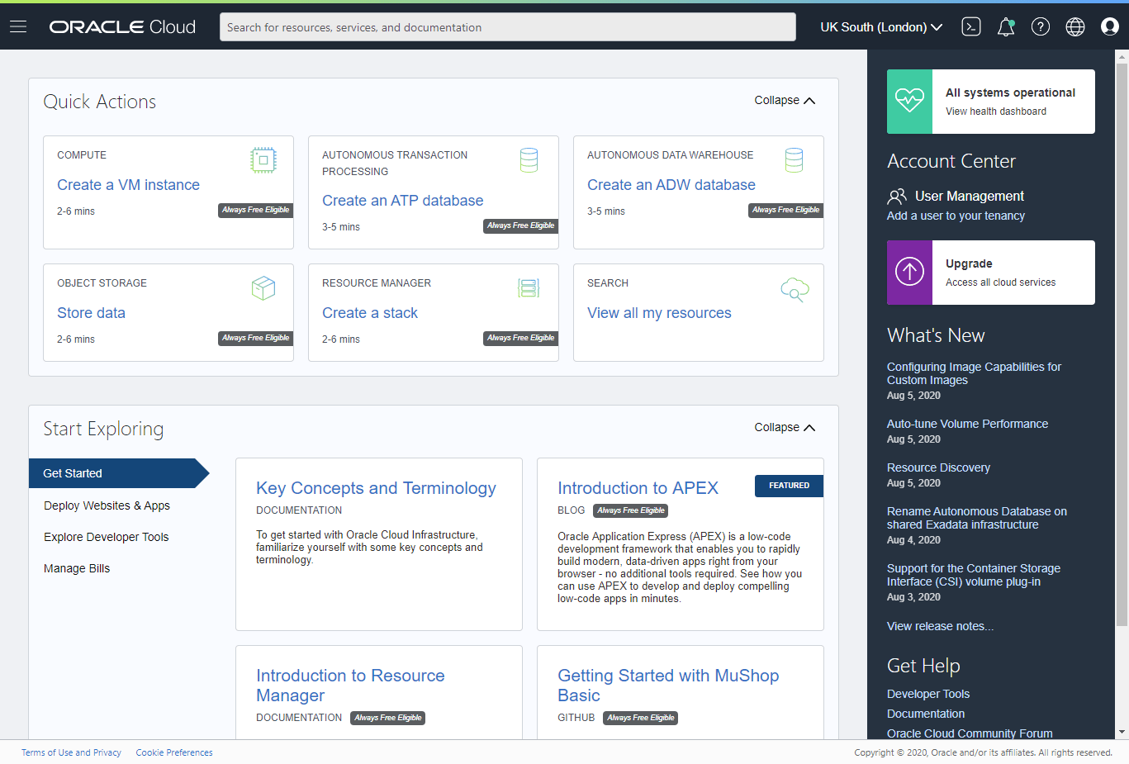View release notes in What's New
1129x764 pixels.
click(940, 625)
